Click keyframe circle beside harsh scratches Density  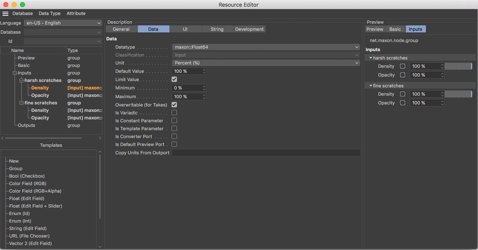(403, 66)
